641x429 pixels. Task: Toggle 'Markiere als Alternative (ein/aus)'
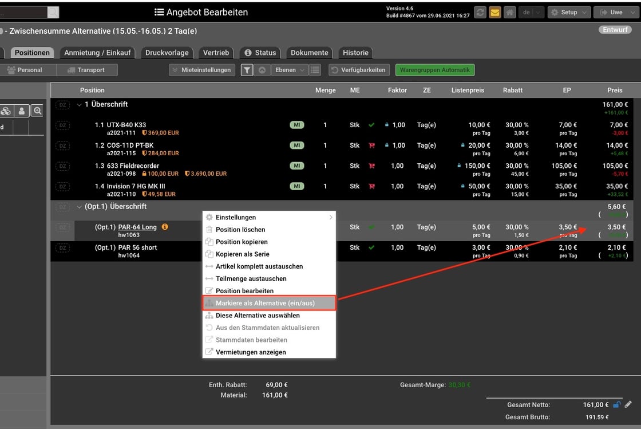(269, 303)
